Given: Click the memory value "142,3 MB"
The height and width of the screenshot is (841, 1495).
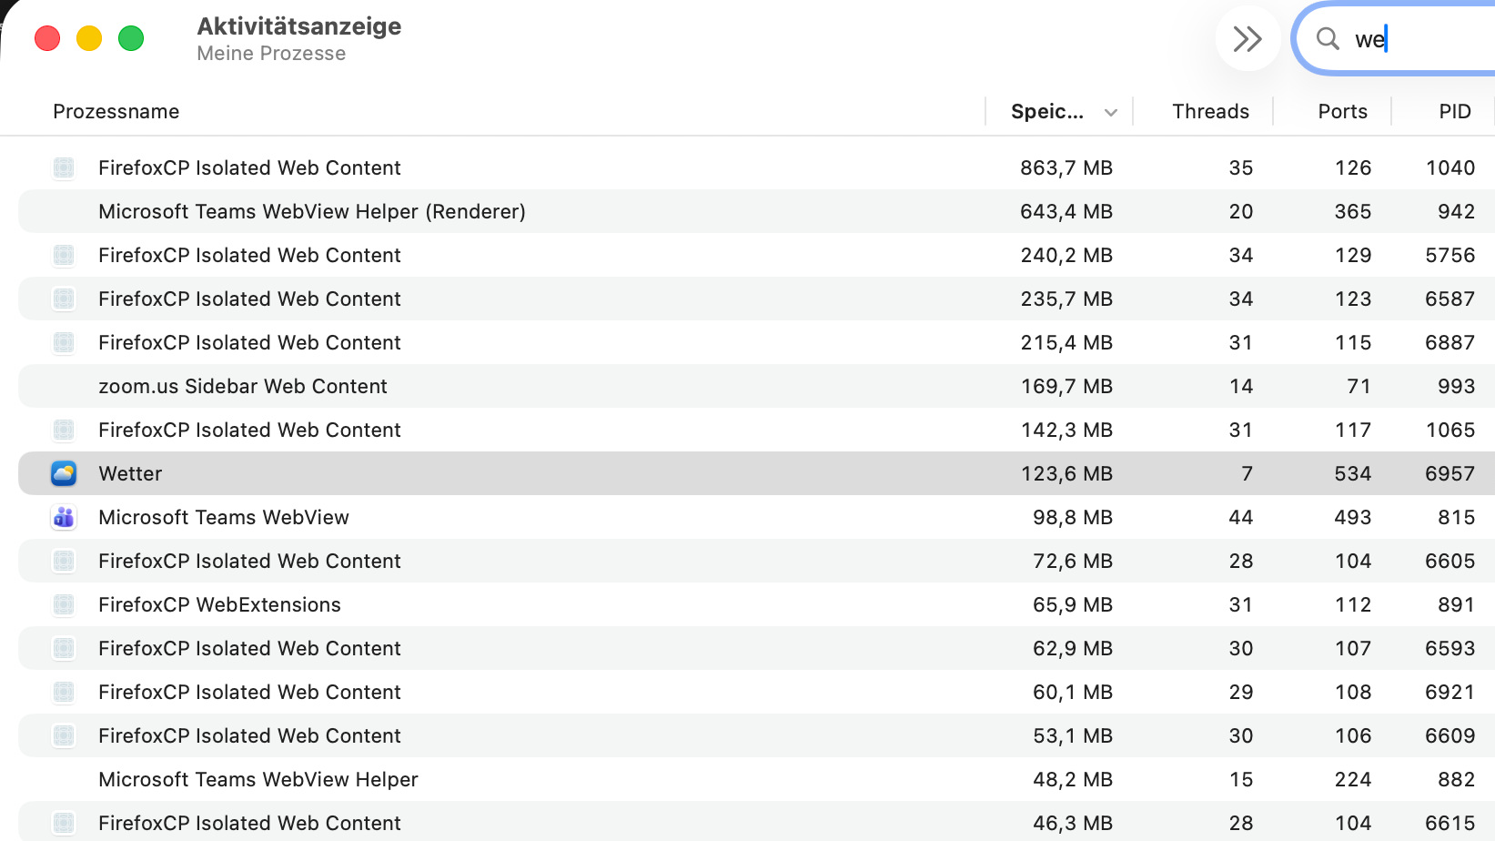Looking at the screenshot, I should 1066,430.
